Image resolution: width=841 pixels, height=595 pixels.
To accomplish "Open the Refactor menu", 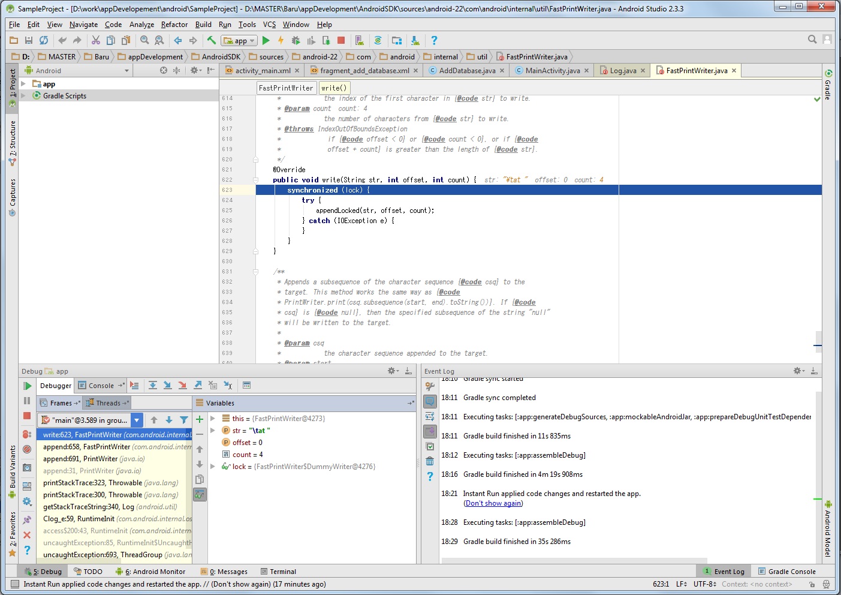I will click(174, 25).
